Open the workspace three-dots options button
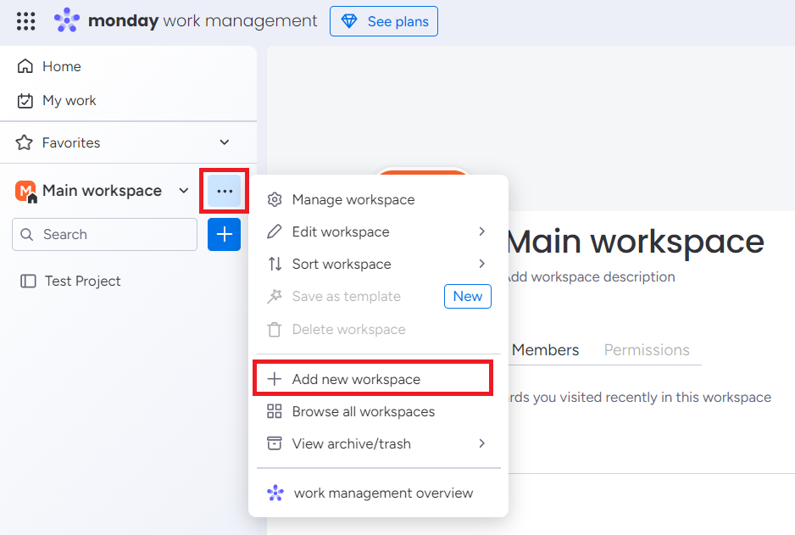Screen dimensions: 795x535 (224, 191)
